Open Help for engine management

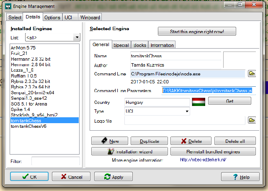tap(240, 176)
